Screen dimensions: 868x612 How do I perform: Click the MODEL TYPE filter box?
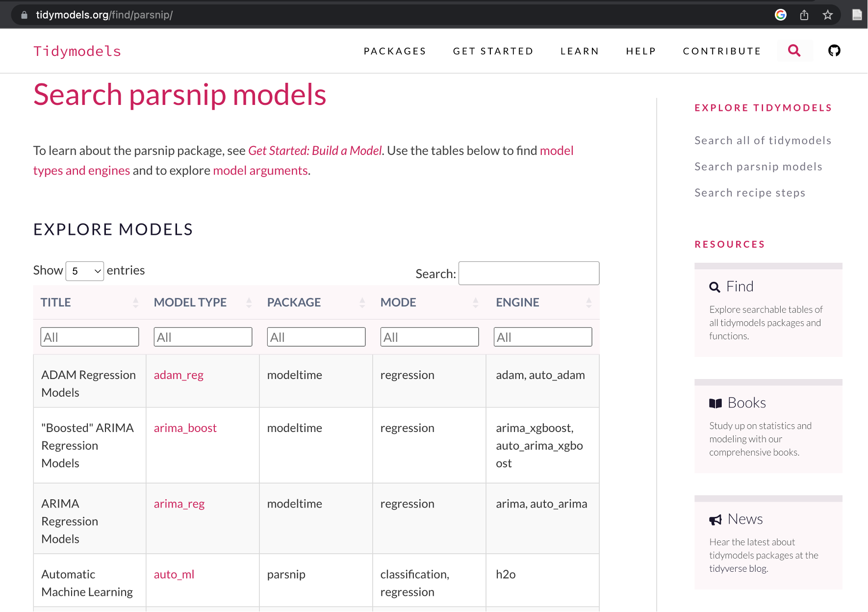coord(203,337)
